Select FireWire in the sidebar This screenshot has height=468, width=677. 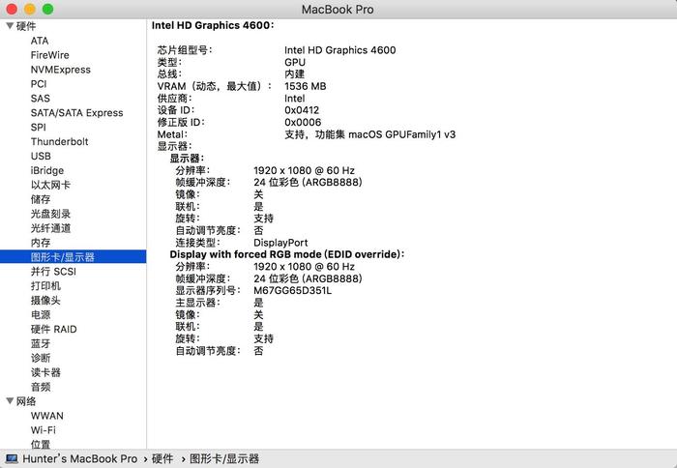coord(49,55)
